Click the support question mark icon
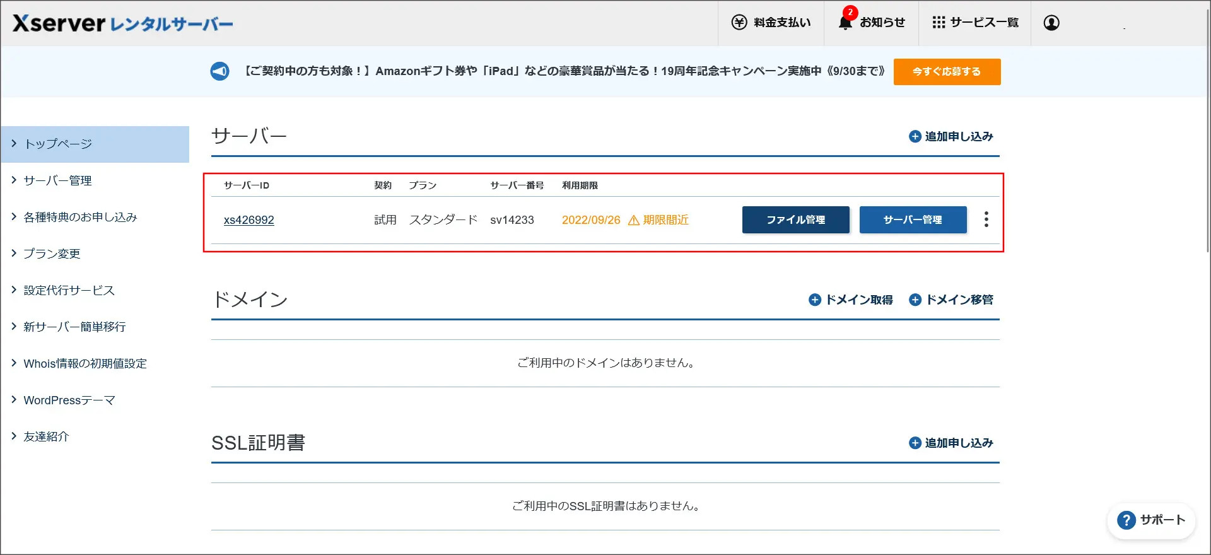This screenshot has height=555, width=1211. [x=1126, y=520]
